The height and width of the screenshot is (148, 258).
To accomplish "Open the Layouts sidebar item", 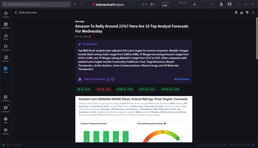I will click(x=6, y=59).
